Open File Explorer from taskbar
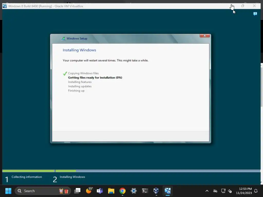The image size is (263, 197). tap(111, 191)
